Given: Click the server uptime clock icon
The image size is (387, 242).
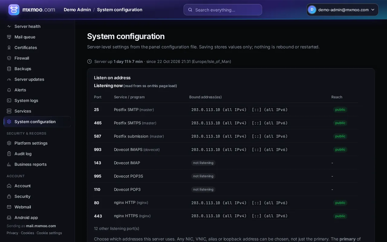Looking at the screenshot, I should click(89, 61).
